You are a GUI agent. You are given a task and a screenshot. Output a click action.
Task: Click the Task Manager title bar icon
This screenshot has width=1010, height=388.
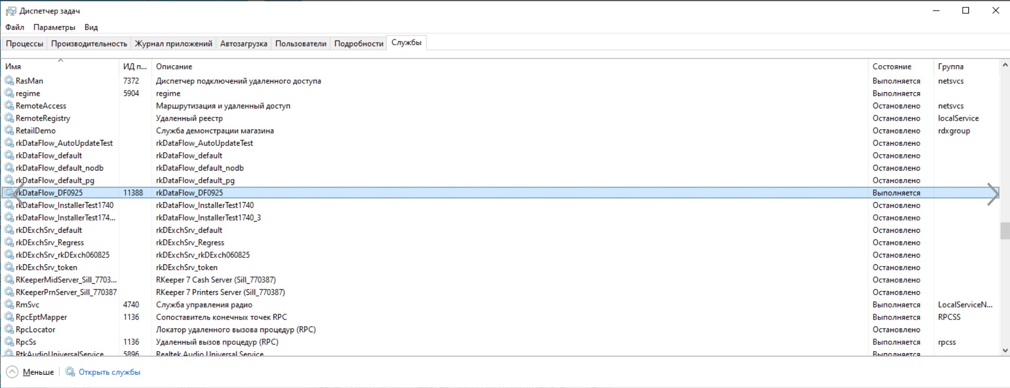[x=11, y=11]
